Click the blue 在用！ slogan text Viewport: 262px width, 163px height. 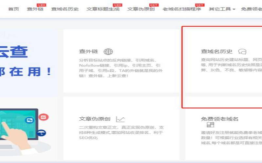pos(30,72)
